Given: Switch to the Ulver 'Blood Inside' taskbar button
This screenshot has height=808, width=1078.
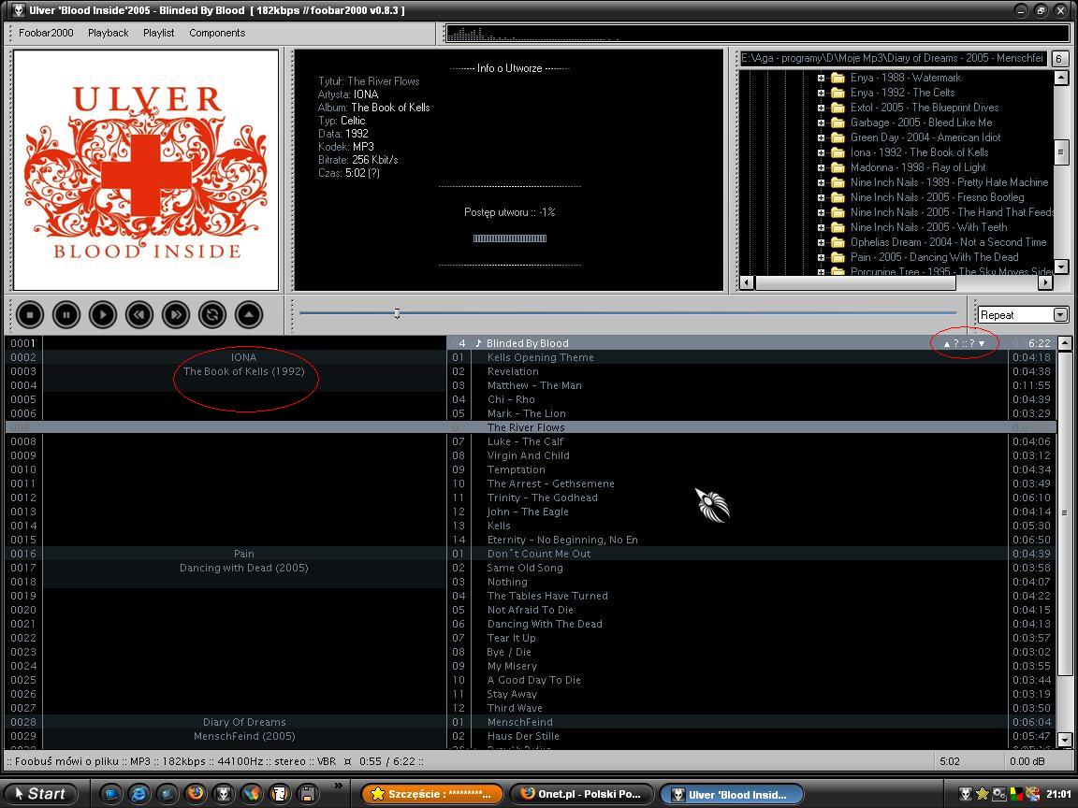Looking at the screenshot, I should pyautogui.click(x=731, y=794).
